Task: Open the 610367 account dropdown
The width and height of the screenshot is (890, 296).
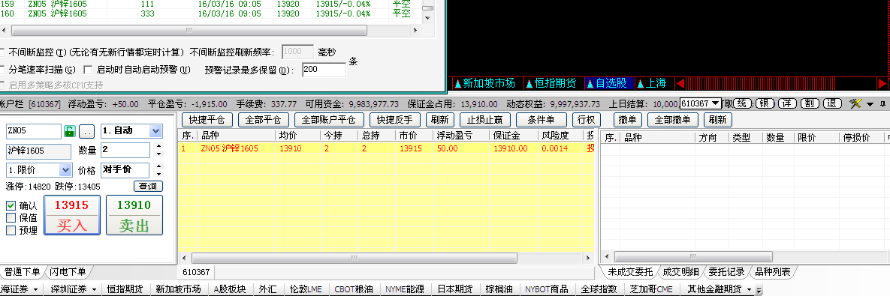Action: pyautogui.click(x=700, y=103)
